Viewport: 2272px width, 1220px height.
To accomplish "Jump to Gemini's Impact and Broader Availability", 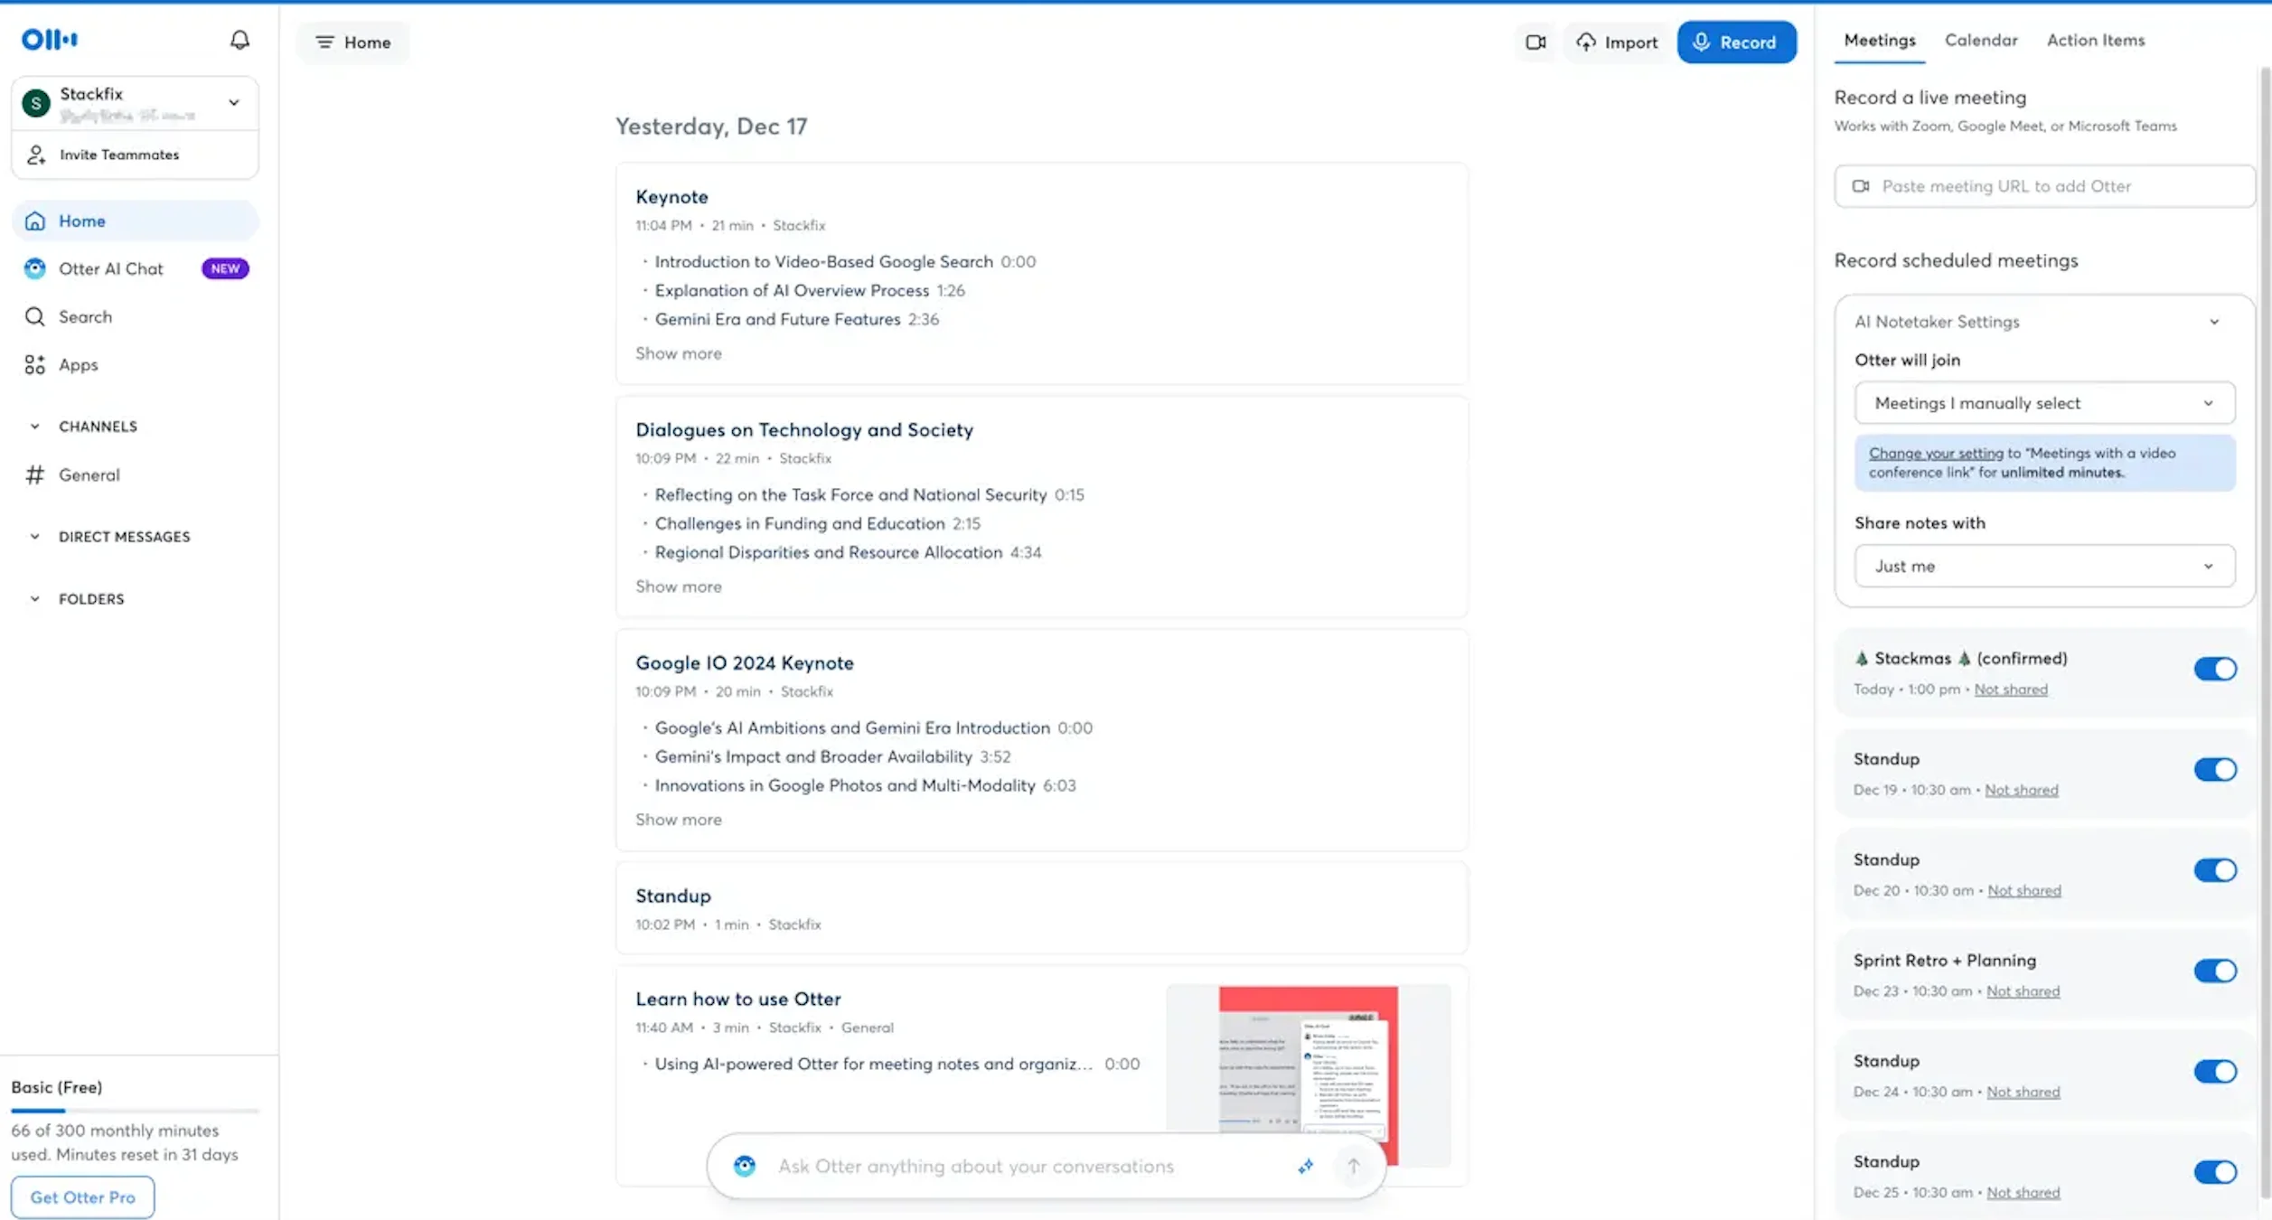I will [813, 756].
